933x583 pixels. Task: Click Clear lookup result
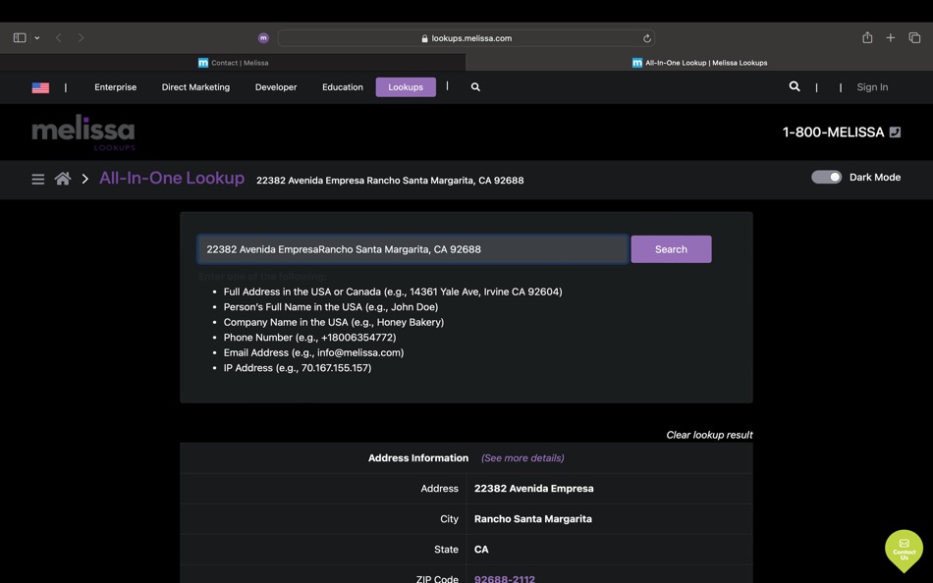(709, 435)
